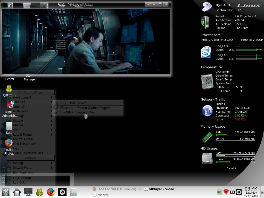Launch QIP from the panel icon
This screenshot has width=264, height=198.
[x=39, y=192]
